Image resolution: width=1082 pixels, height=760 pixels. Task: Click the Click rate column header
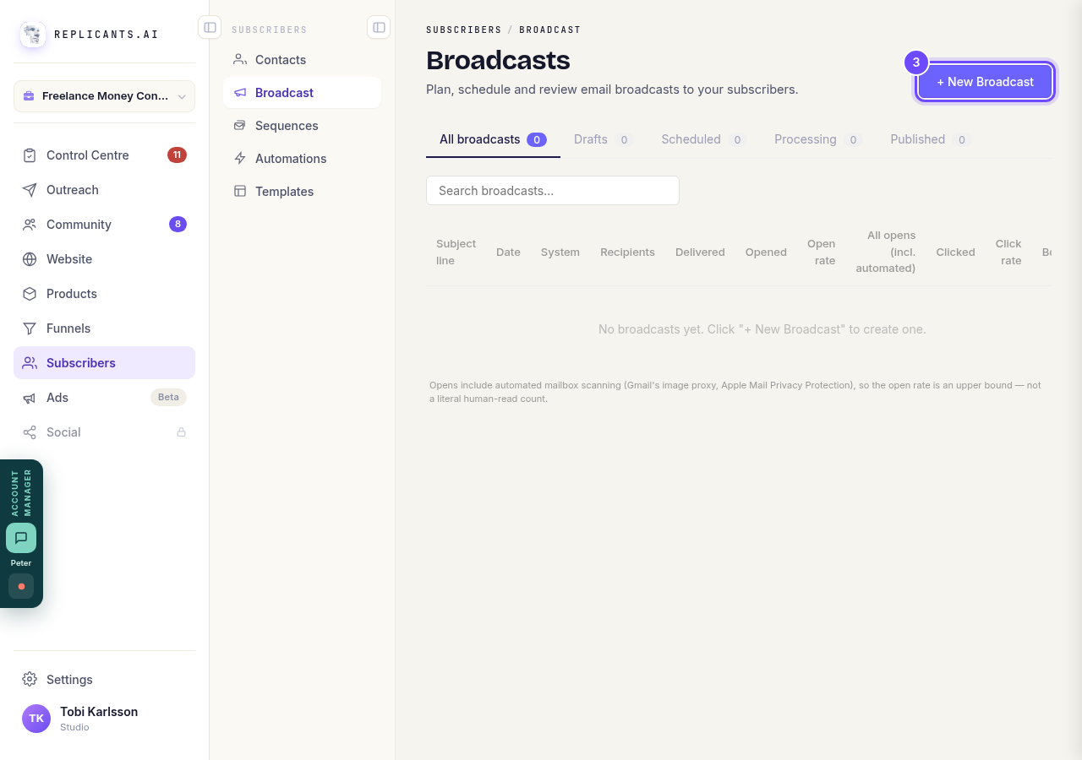click(x=1008, y=252)
